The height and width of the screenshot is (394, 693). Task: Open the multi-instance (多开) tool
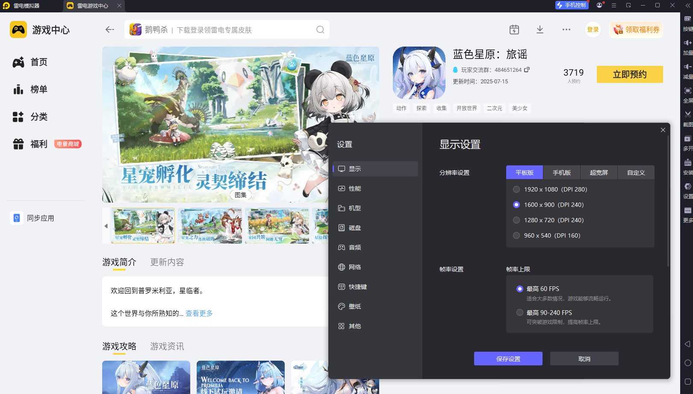click(687, 138)
